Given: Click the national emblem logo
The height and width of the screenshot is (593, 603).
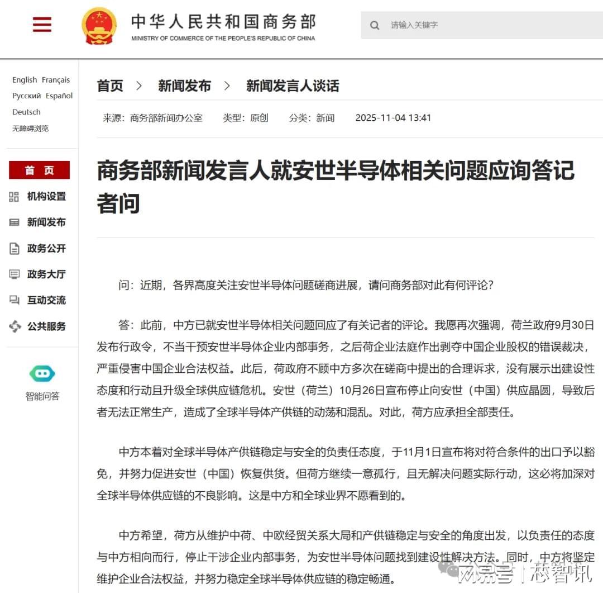Looking at the screenshot, I should pyautogui.click(x=99, y=26).
